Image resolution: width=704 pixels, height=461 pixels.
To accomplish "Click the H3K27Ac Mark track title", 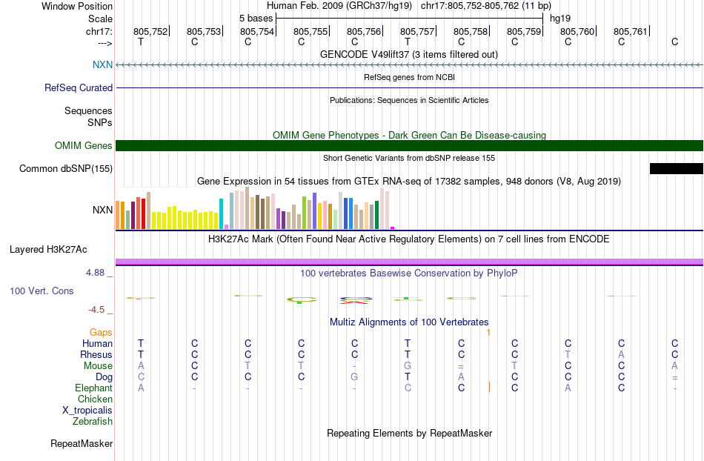I will click(409, 239).
